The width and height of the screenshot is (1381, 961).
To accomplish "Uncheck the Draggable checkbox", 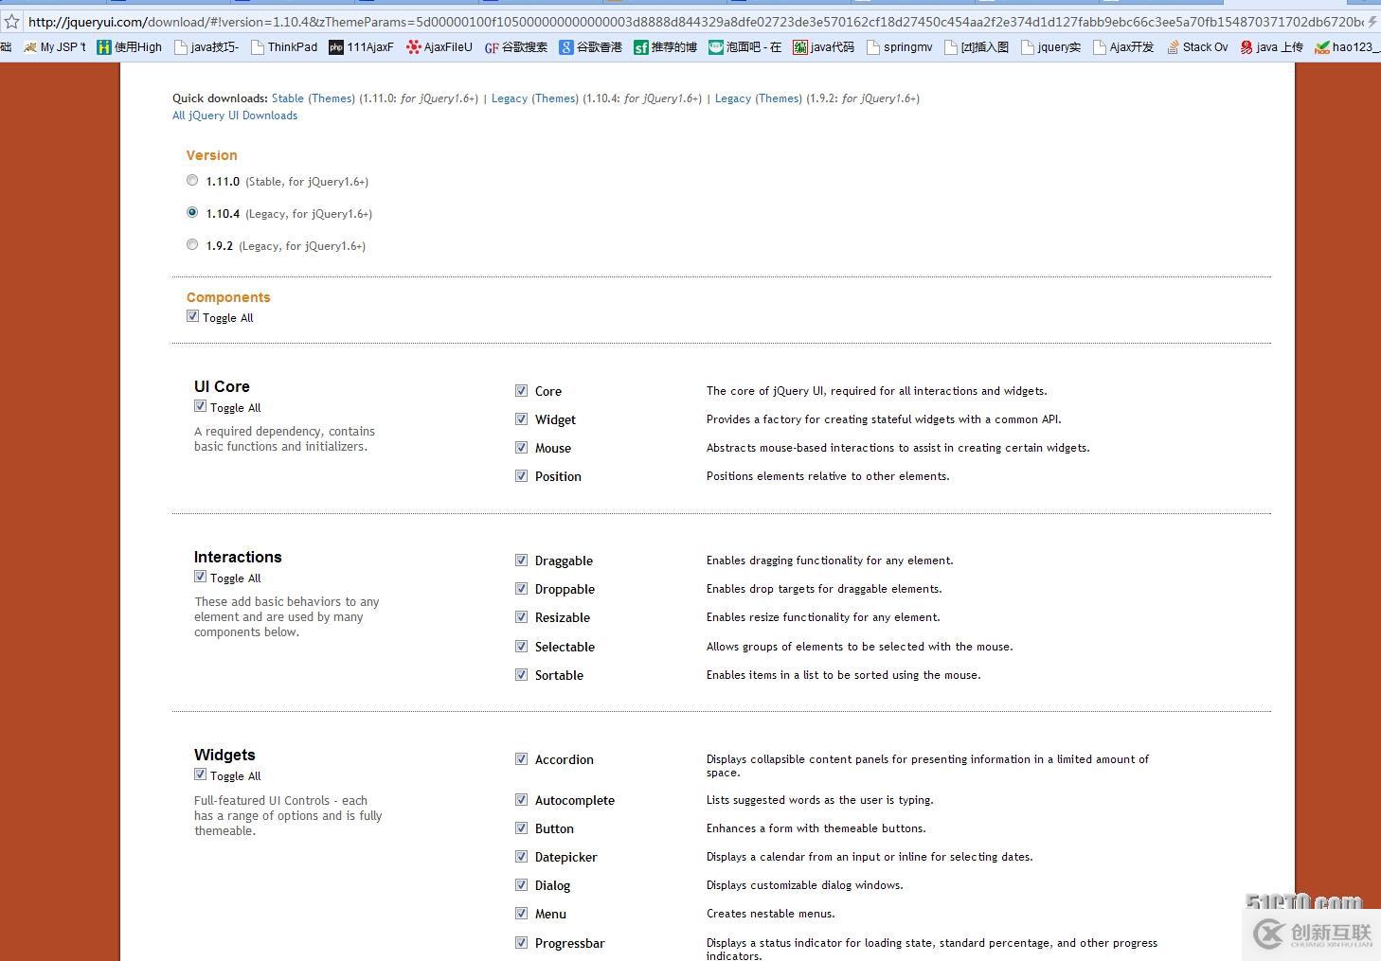I will (521, 560).
